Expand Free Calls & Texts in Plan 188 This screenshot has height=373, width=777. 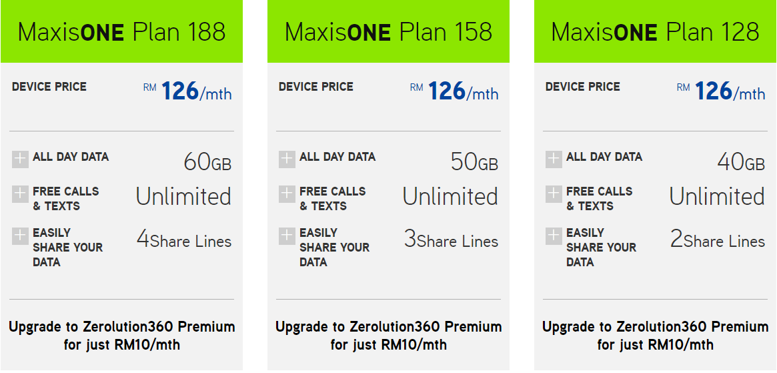click(20, 194)
